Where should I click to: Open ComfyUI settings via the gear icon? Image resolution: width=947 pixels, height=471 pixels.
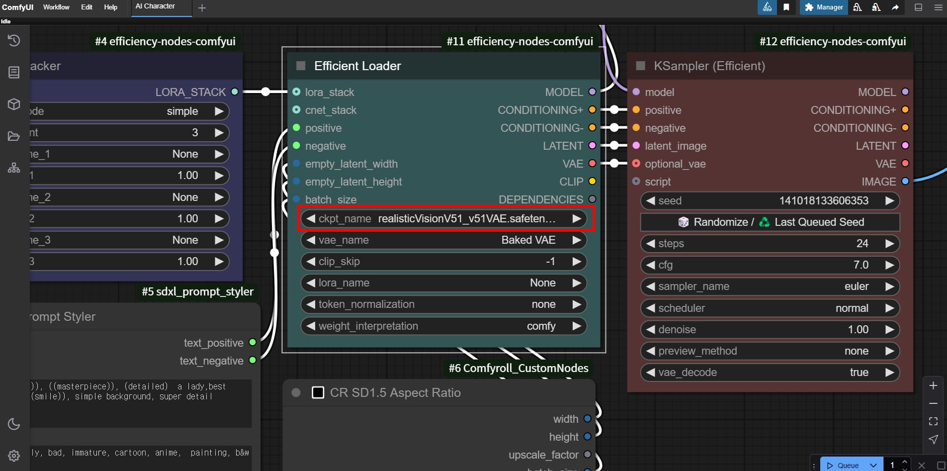pos(13,455)
